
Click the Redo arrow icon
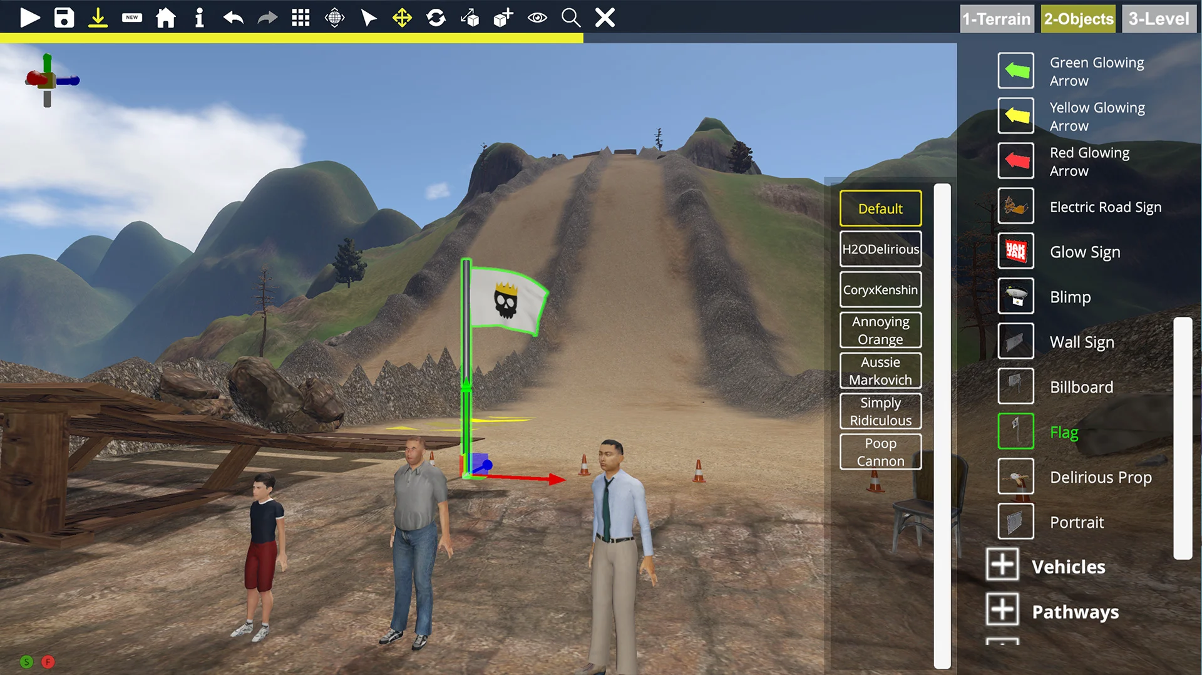[x=267, y=18]
